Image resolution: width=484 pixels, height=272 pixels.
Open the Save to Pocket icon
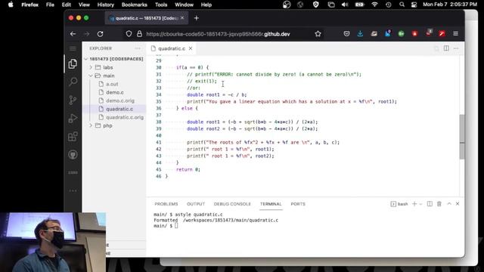(346, 33)
